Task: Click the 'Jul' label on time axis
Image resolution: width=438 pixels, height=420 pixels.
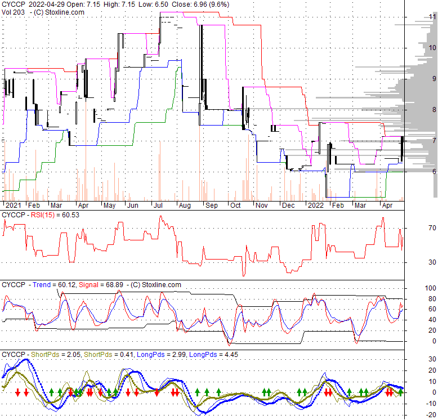Action: 158,205
